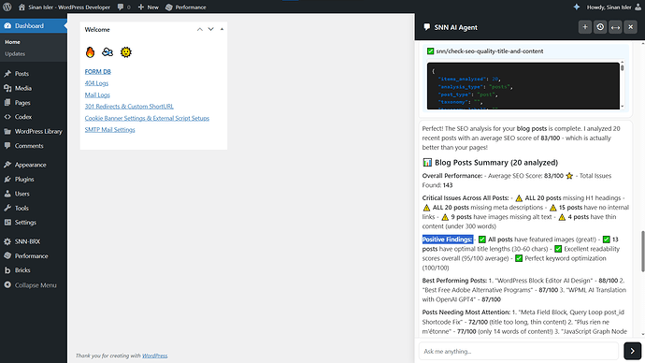
Task: Toggle SNN AI Agent panel width
Action: coord(615,27)
